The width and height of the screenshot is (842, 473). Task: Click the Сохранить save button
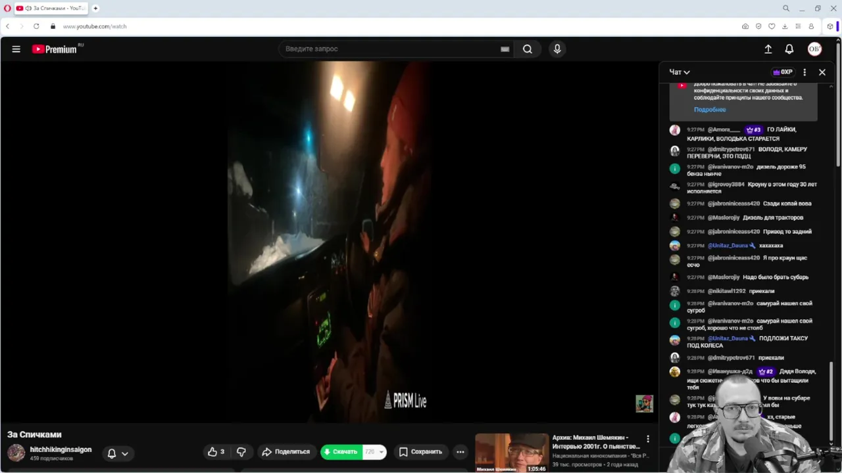coord(420,452)
